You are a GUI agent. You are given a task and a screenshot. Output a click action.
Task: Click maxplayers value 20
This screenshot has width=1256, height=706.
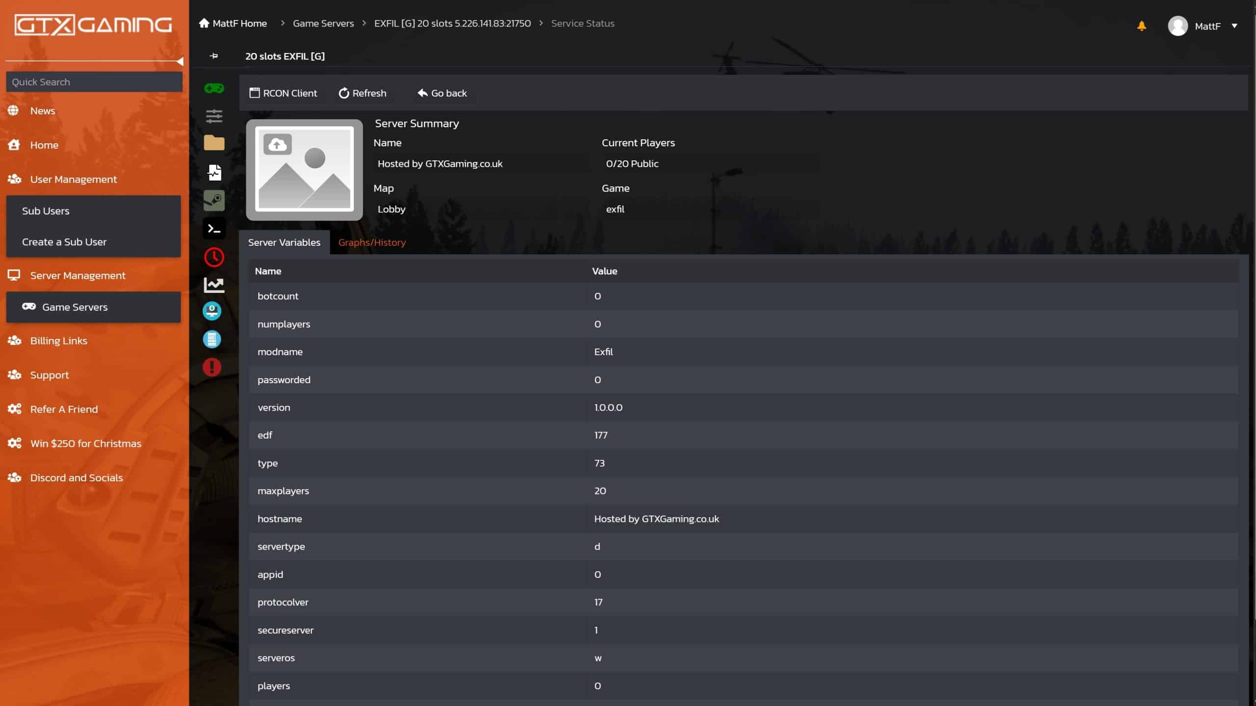[x=600, y=491]
